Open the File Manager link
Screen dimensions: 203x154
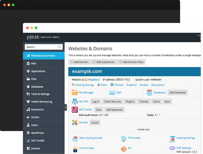coord(86,92)
